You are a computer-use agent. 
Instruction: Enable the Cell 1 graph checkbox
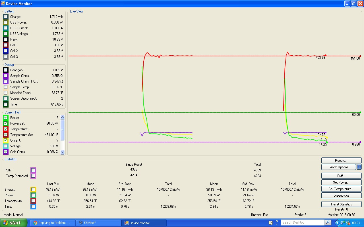tap(6, 45)
